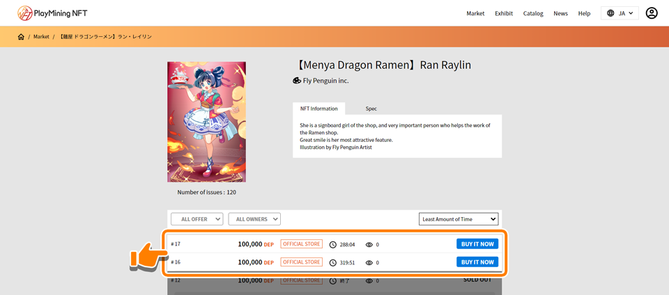
Task: Click the Illustration by Fly Penguin Artist line
Action: (336, 147)
